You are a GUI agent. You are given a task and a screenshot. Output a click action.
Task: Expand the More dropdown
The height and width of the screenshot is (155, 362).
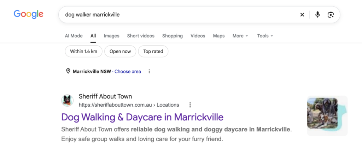240,36
